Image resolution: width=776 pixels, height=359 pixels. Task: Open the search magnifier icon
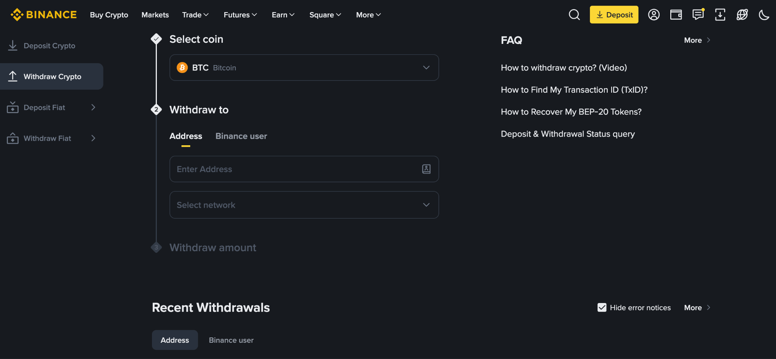pos(574,15)
